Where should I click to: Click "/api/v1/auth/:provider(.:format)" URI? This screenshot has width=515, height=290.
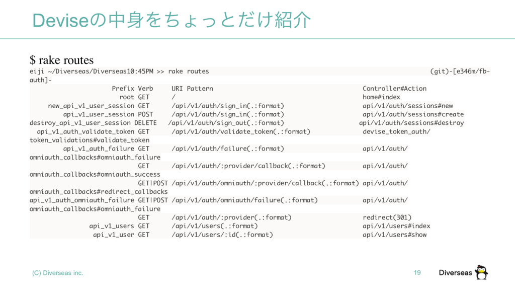click(x=231, y=217)
